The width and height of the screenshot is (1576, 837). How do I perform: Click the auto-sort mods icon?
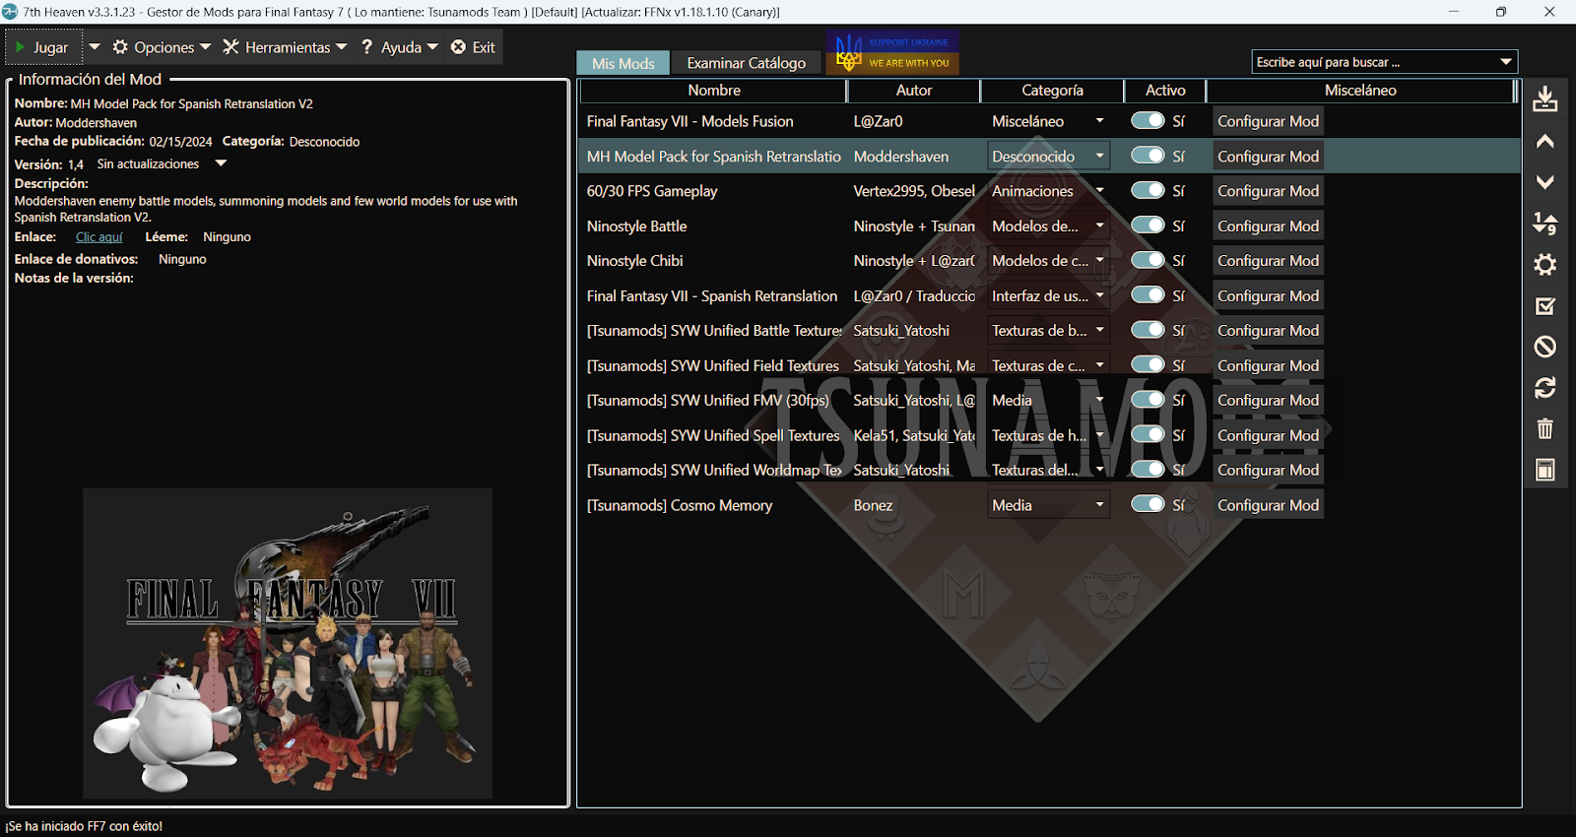pos(1544,224)
